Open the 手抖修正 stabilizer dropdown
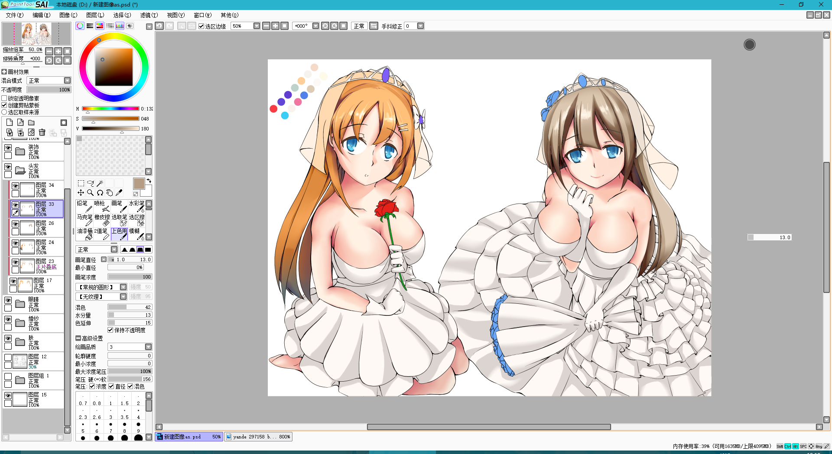The width and height of the screenshot is (832, 454). pyautogui.click(x=420, y=26)
